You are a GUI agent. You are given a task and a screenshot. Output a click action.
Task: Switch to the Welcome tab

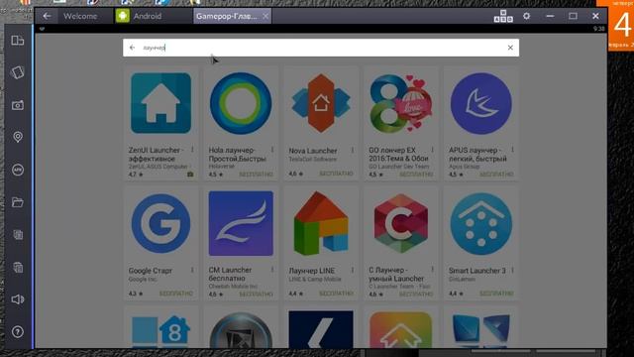click(80, 16)
